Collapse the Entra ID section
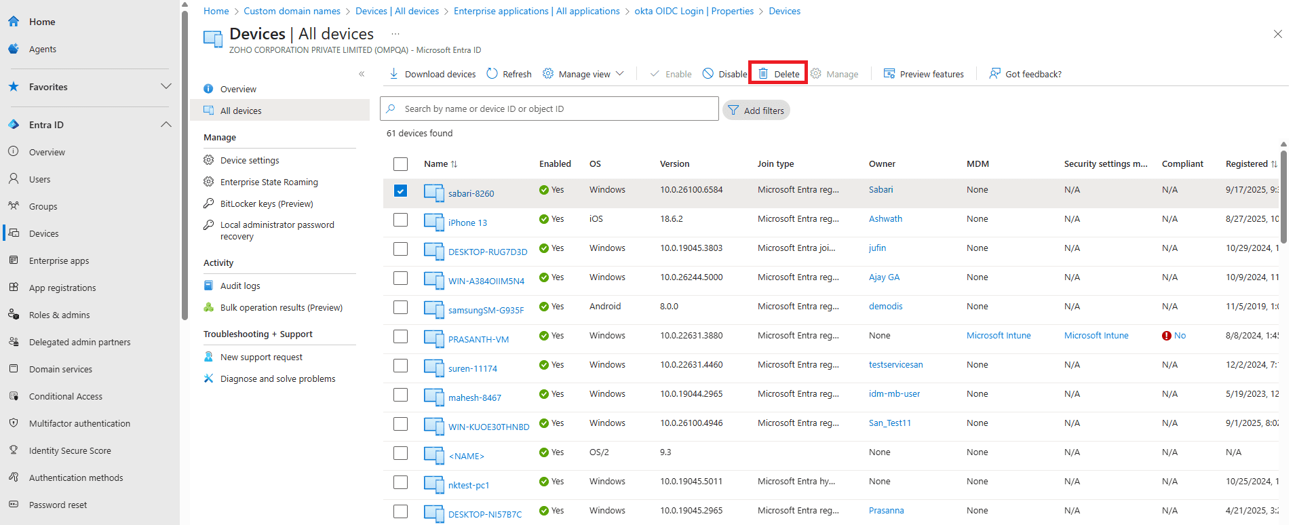 coord(166,125)
